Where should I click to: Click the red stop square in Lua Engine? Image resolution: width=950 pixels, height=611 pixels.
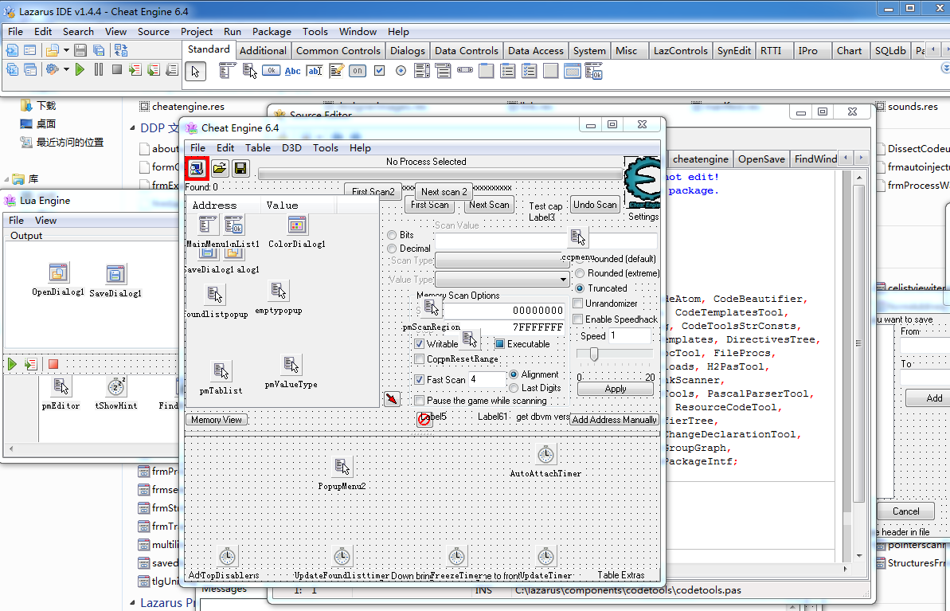click(x=53, y=364)
